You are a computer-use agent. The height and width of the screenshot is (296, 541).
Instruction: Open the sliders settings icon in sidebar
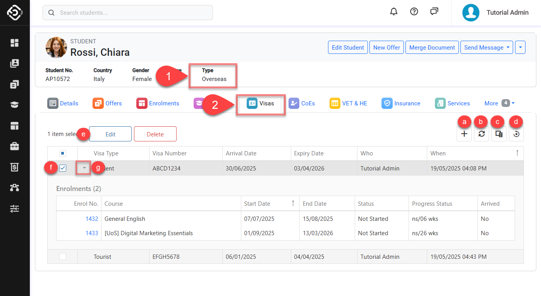pos(15,209)
